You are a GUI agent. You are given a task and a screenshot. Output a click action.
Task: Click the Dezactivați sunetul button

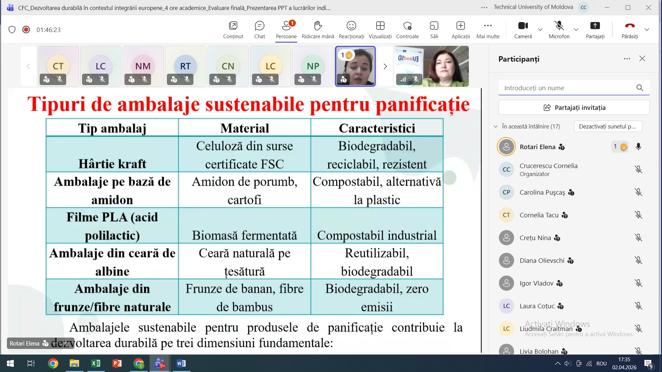608,126
